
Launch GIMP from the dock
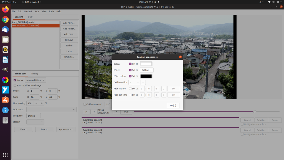pyautogui.click(x=5, y=70)
